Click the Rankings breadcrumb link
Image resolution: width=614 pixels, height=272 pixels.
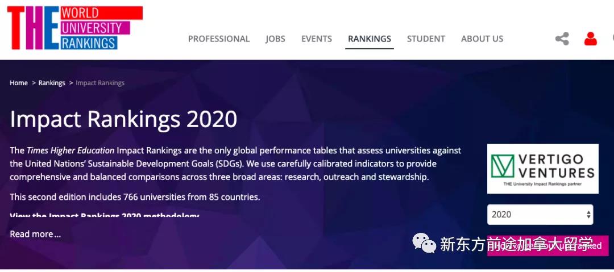click(x=52, y=83)
